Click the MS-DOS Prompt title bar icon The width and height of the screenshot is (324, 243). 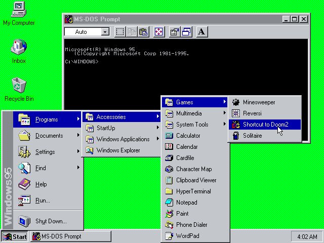pyautogui.click(x=69, y=19)
